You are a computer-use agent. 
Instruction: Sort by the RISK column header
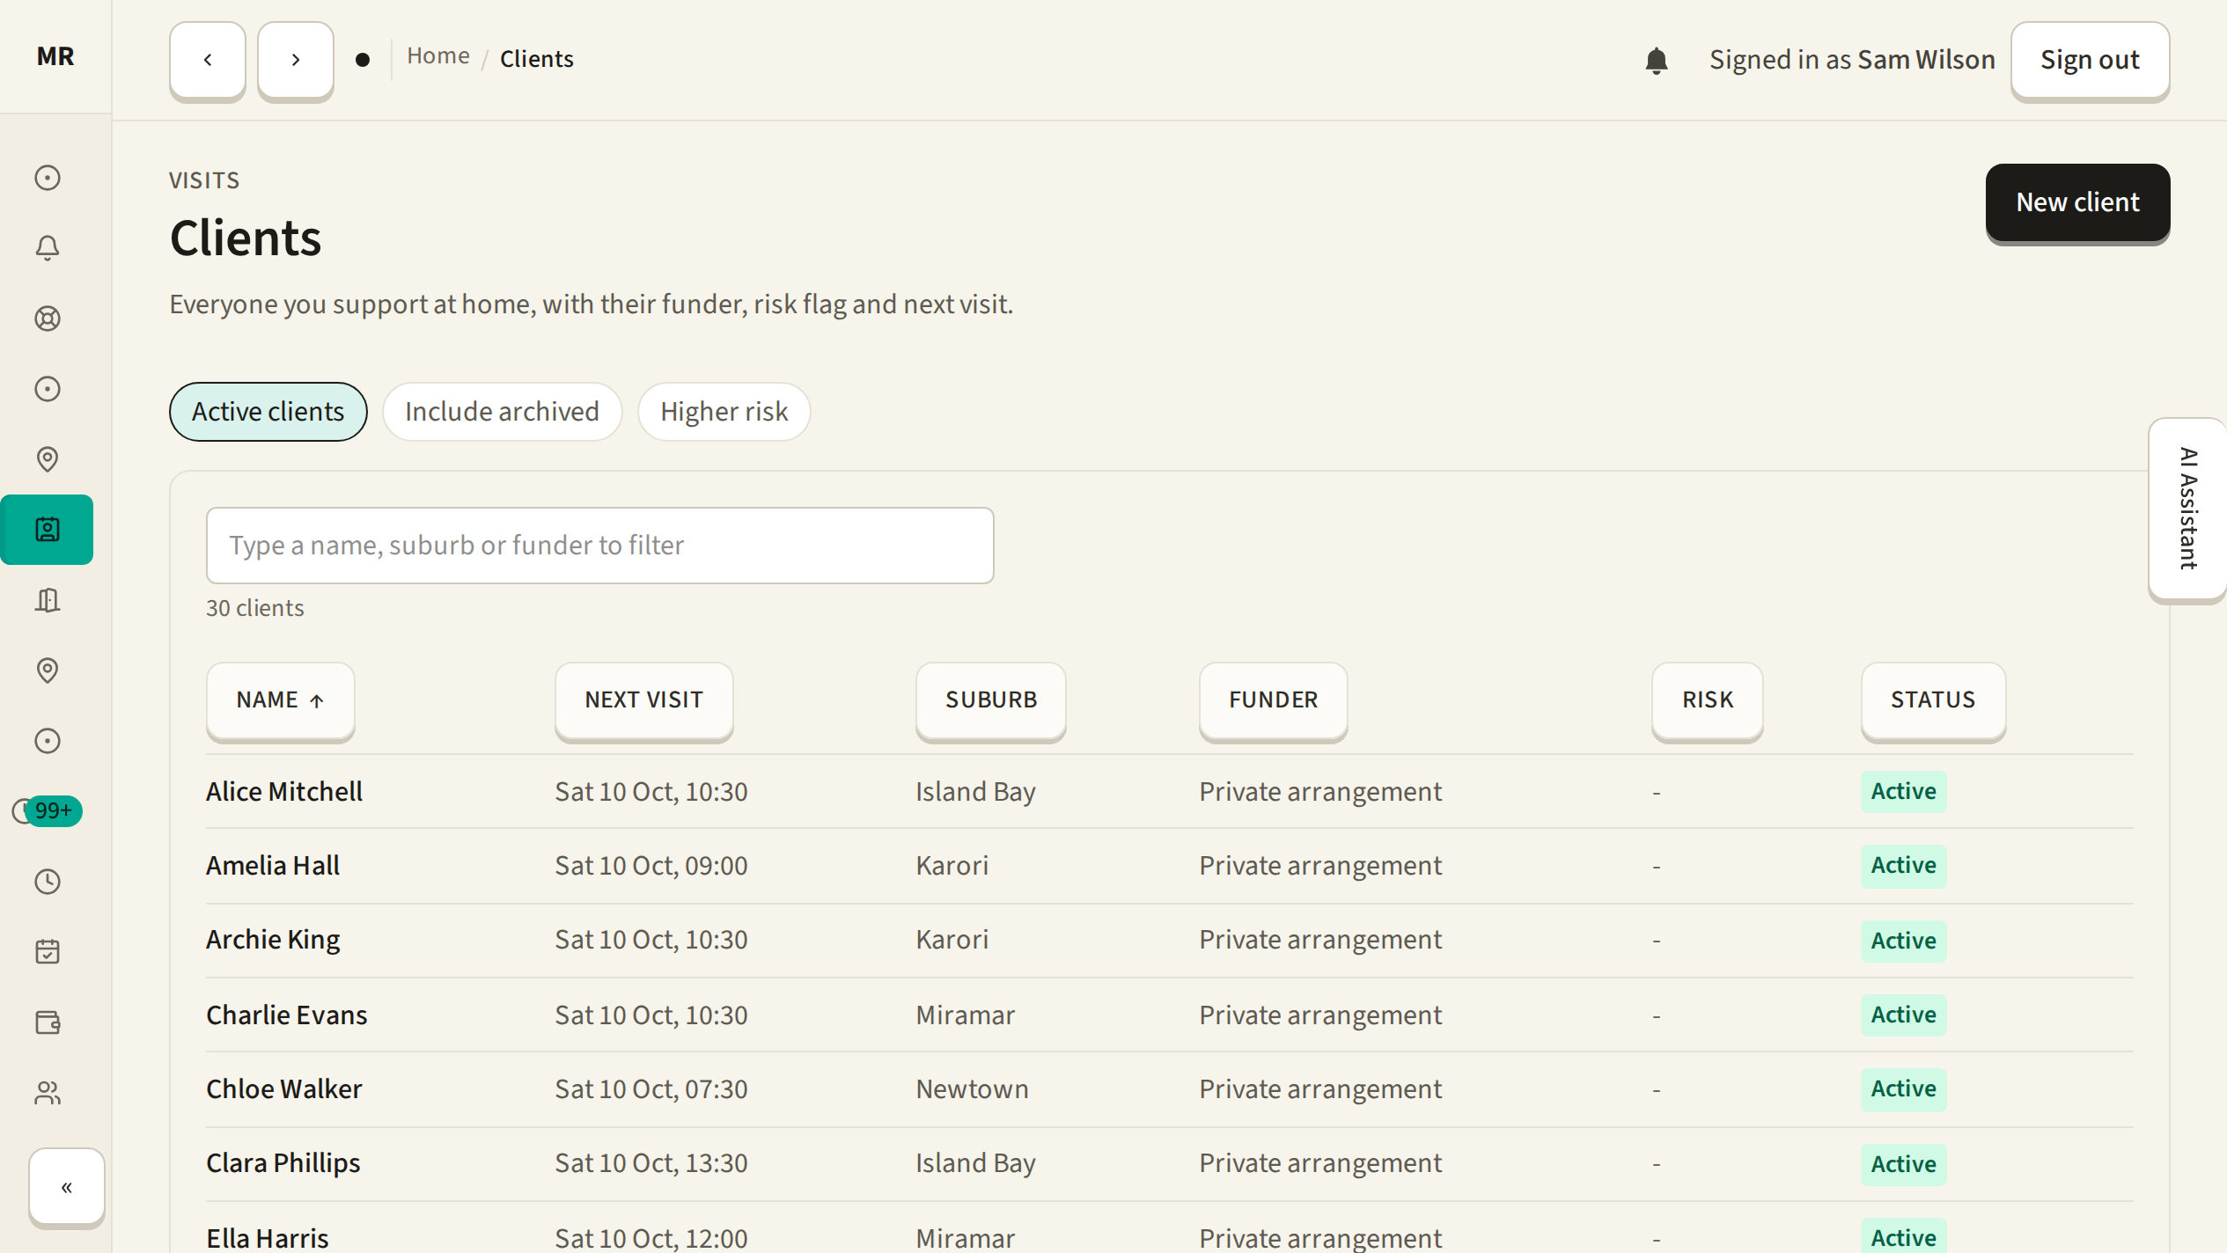pos(1708,700)
